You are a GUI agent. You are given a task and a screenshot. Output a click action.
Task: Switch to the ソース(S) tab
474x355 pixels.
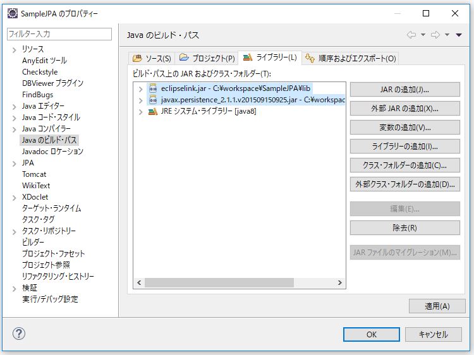click(x=152, y=58)
